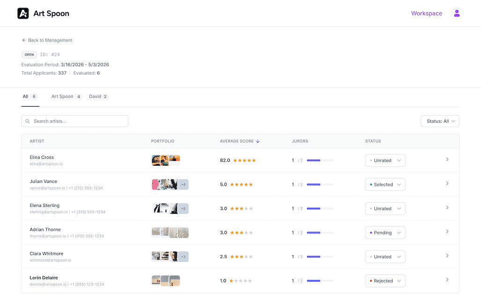Click the Rejected status pill for Lorin Delaire
This screenshot has height=301, width=481.
point(385,280)
